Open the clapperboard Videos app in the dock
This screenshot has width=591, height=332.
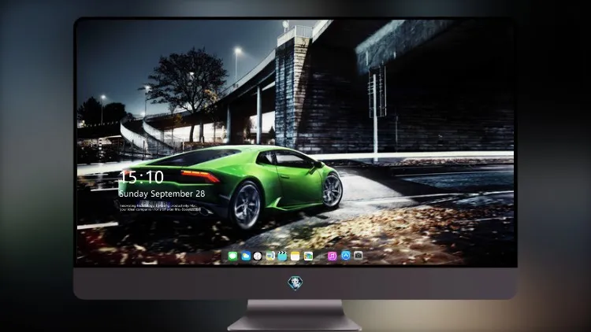click(x=282, y=256)
